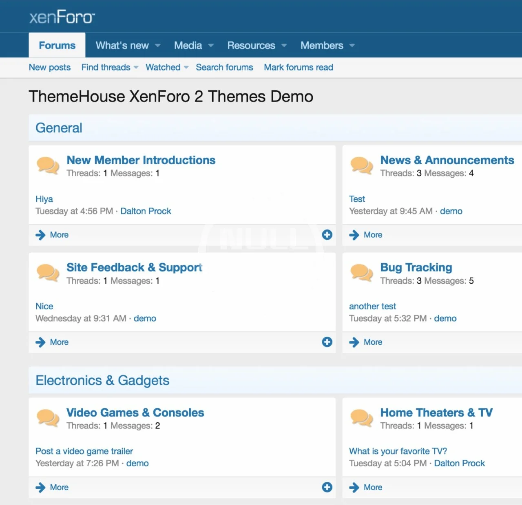Open the Search forums link
522x505 pixels.
(224, 67)
